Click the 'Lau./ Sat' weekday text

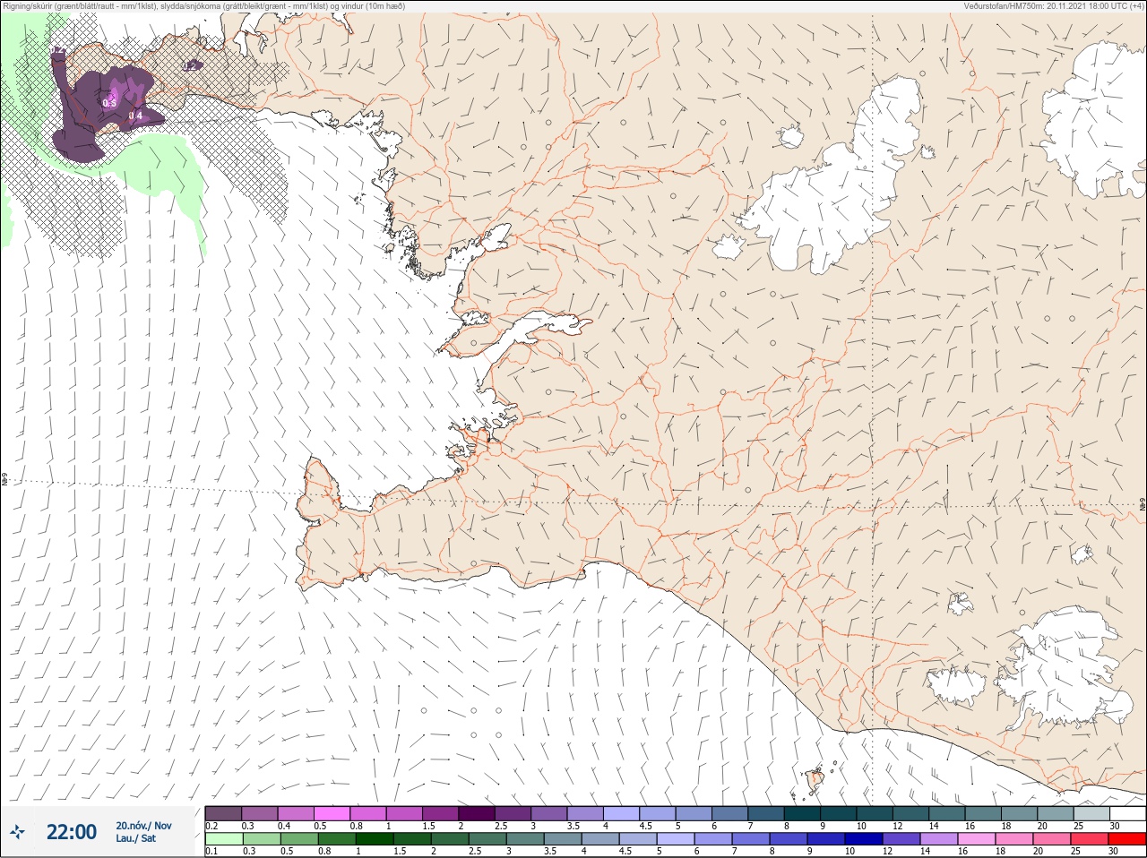[x=135, y=838]
